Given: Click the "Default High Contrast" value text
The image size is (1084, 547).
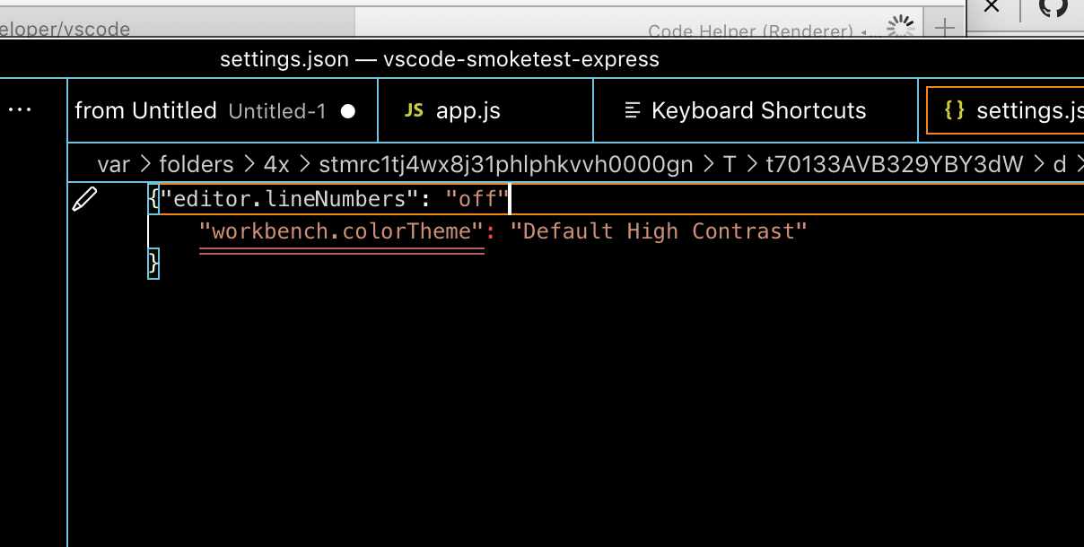Looking at the screenshot, I should coord(659,231).
